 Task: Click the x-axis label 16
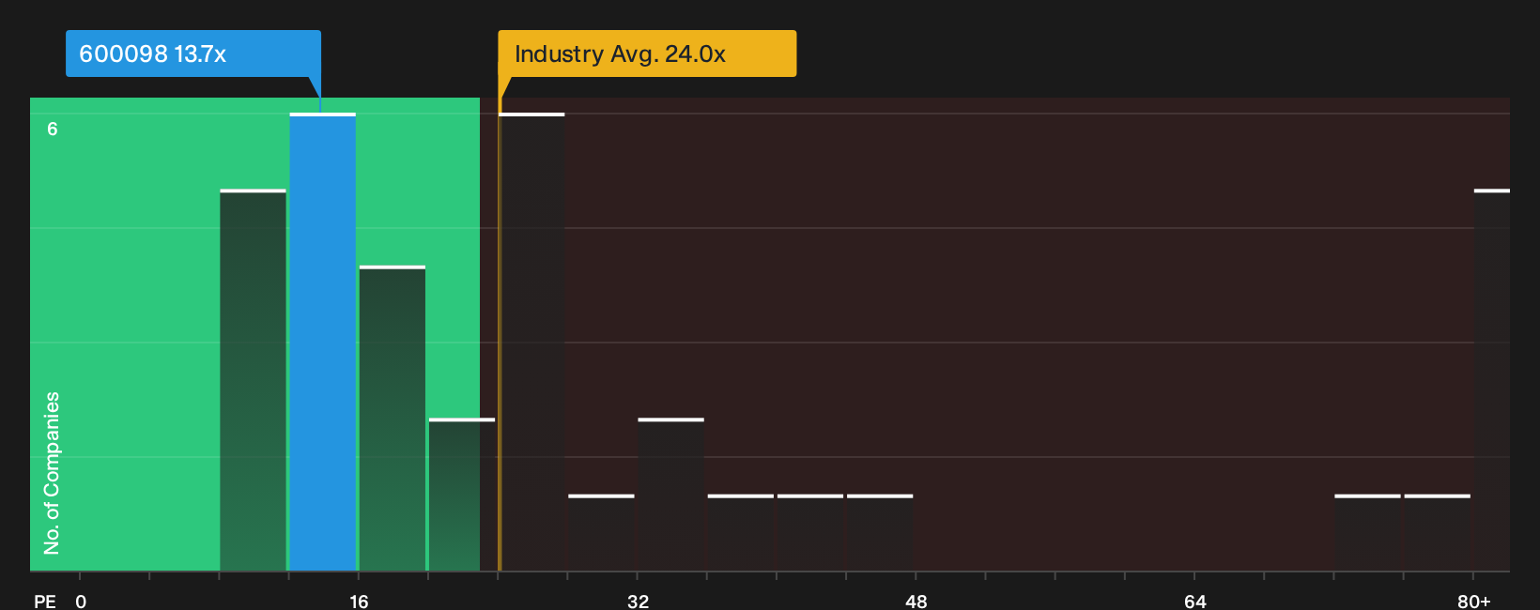(x=359, y=601)
